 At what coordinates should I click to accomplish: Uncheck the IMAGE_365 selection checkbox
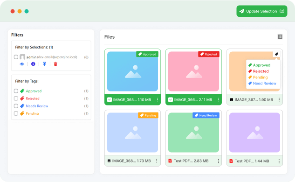(110, 100)
